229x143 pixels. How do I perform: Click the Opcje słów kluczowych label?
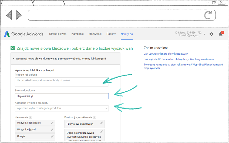point(80,133)
